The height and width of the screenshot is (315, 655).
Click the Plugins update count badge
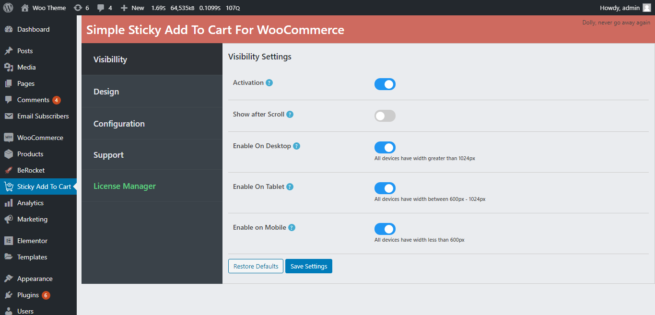pyautogui.click(x=46, y=295)
